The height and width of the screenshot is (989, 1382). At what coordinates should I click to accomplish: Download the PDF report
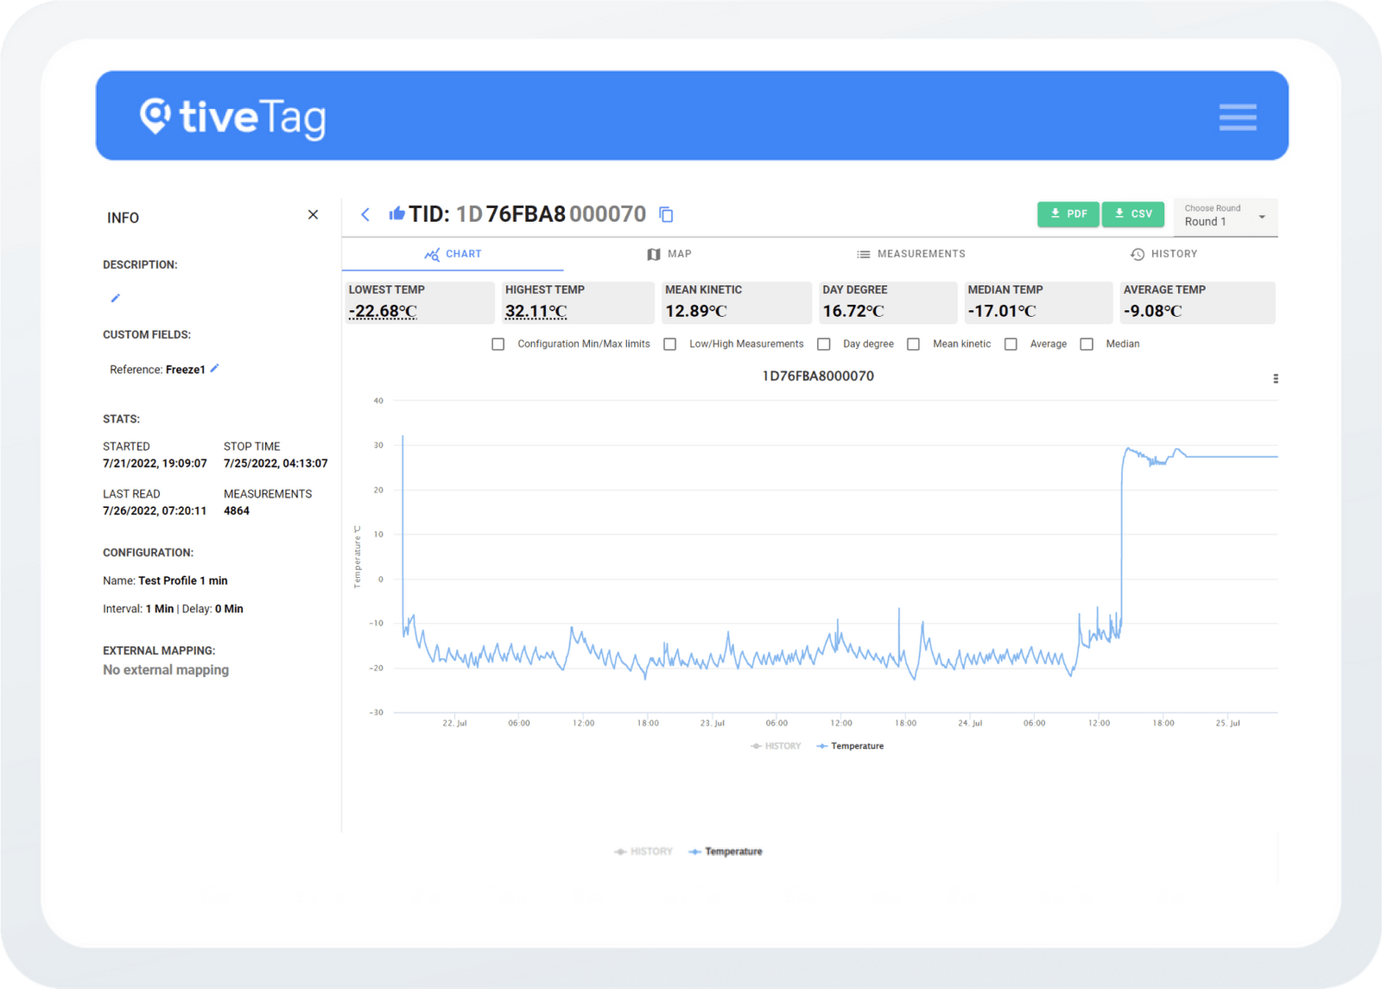[x=1068, y=214]
